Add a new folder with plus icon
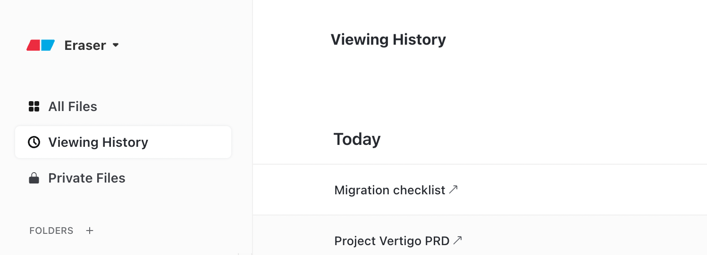Screen dimensions: 707x255 click(90, 231)
